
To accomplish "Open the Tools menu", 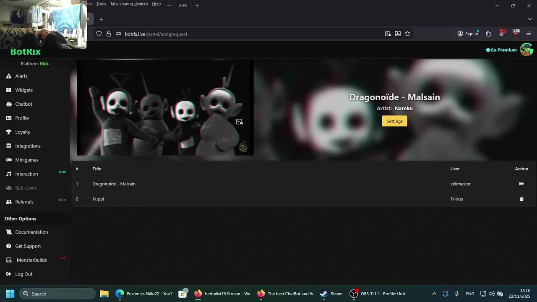I will (101, 4).
